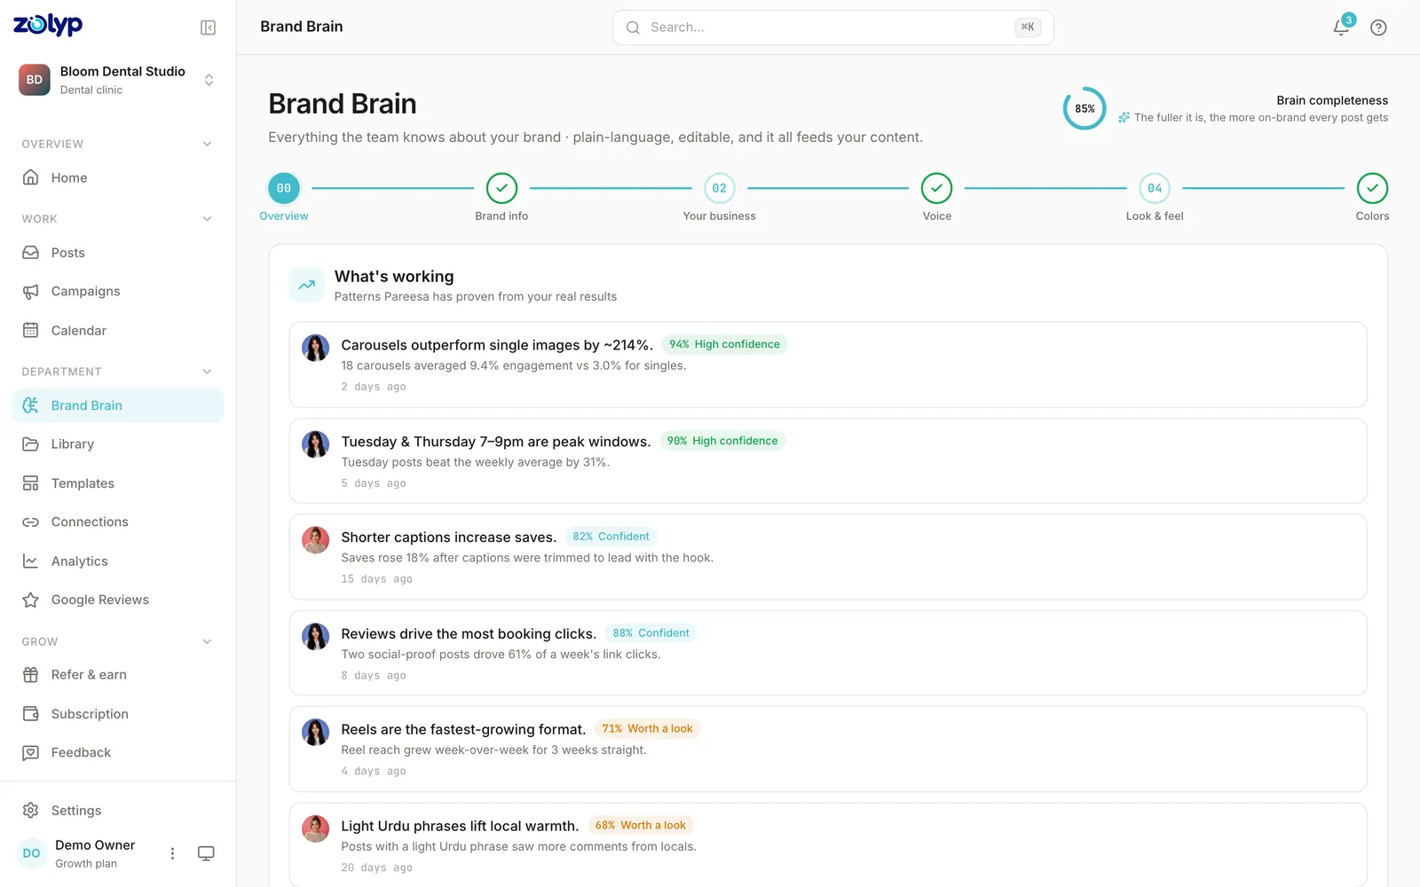The image size is (1420, 887).
Task: Collapse the WORK section
Action: click(x=207, y=219)
